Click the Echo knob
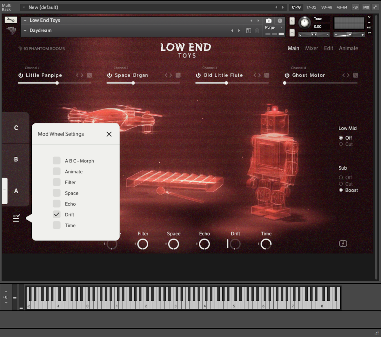381x337 pixels. 204,244
